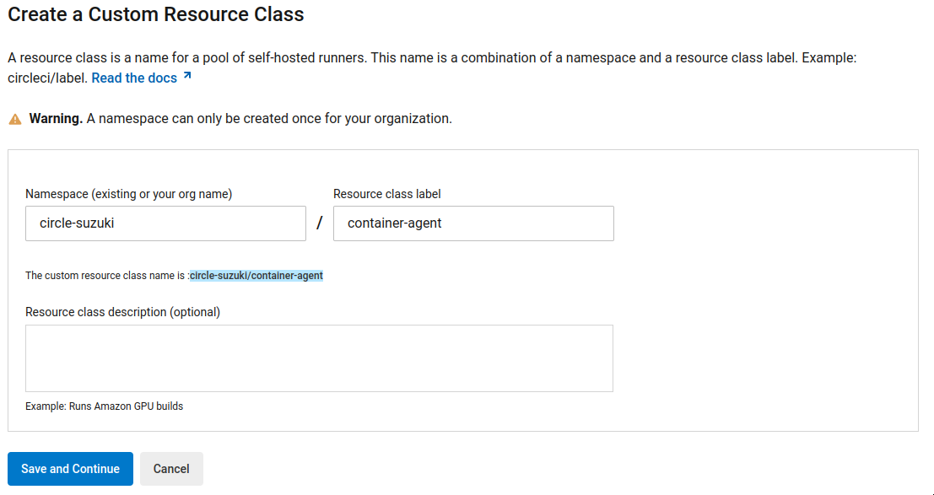
Task: Click "The custom resource class name is" text
Action: coord(105,276)
